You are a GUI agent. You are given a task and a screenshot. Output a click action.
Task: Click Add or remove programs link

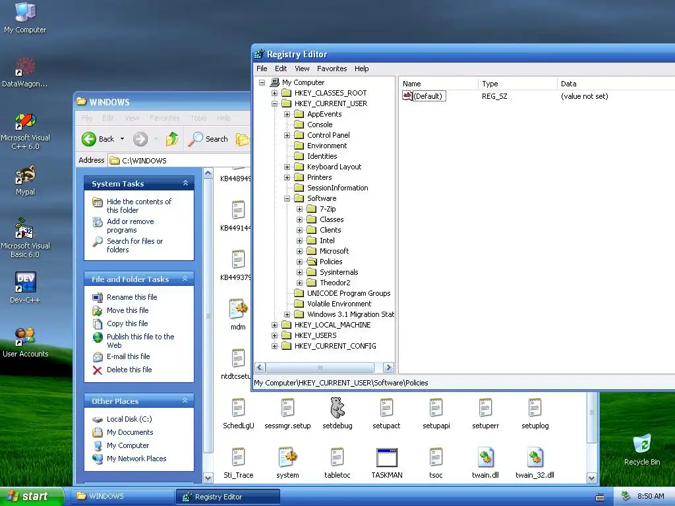coord(130,225)
